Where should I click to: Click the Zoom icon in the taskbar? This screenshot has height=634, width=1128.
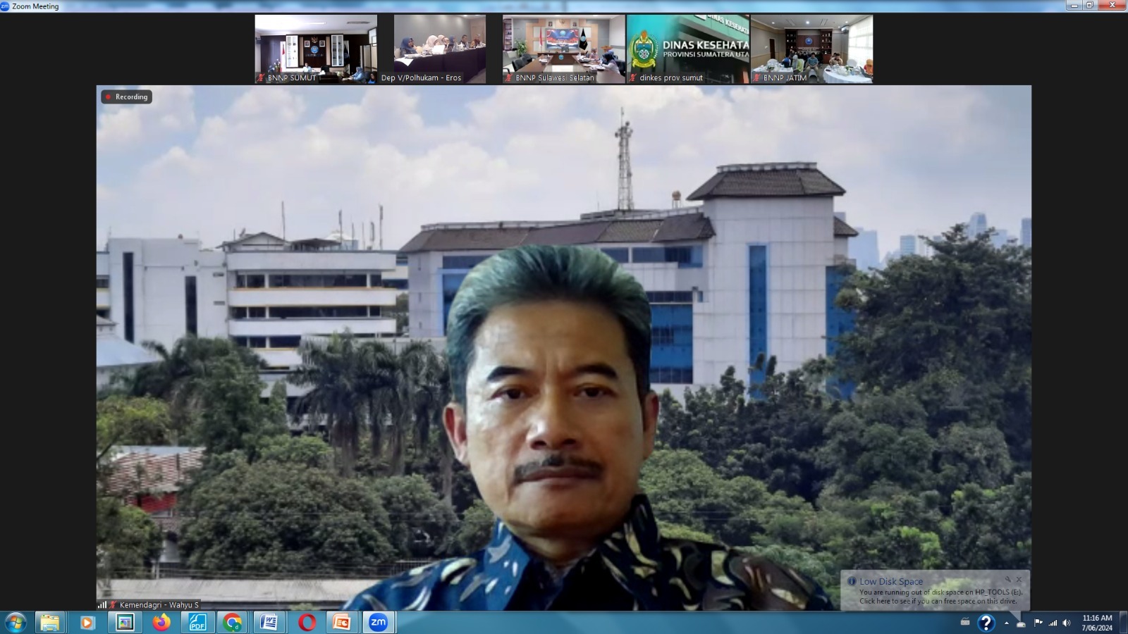click(x=379, y=623)
